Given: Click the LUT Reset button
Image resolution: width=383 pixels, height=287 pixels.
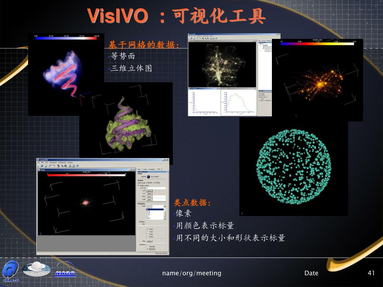Looking at the screenshot, I should tap(149, 194).
